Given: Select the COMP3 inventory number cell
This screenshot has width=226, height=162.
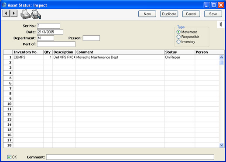Looking at the screenshot, I should (28, 57).
